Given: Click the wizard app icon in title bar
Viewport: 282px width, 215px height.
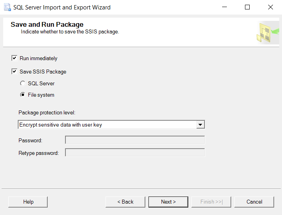Looking at the screenshot, I should (7, 7).
